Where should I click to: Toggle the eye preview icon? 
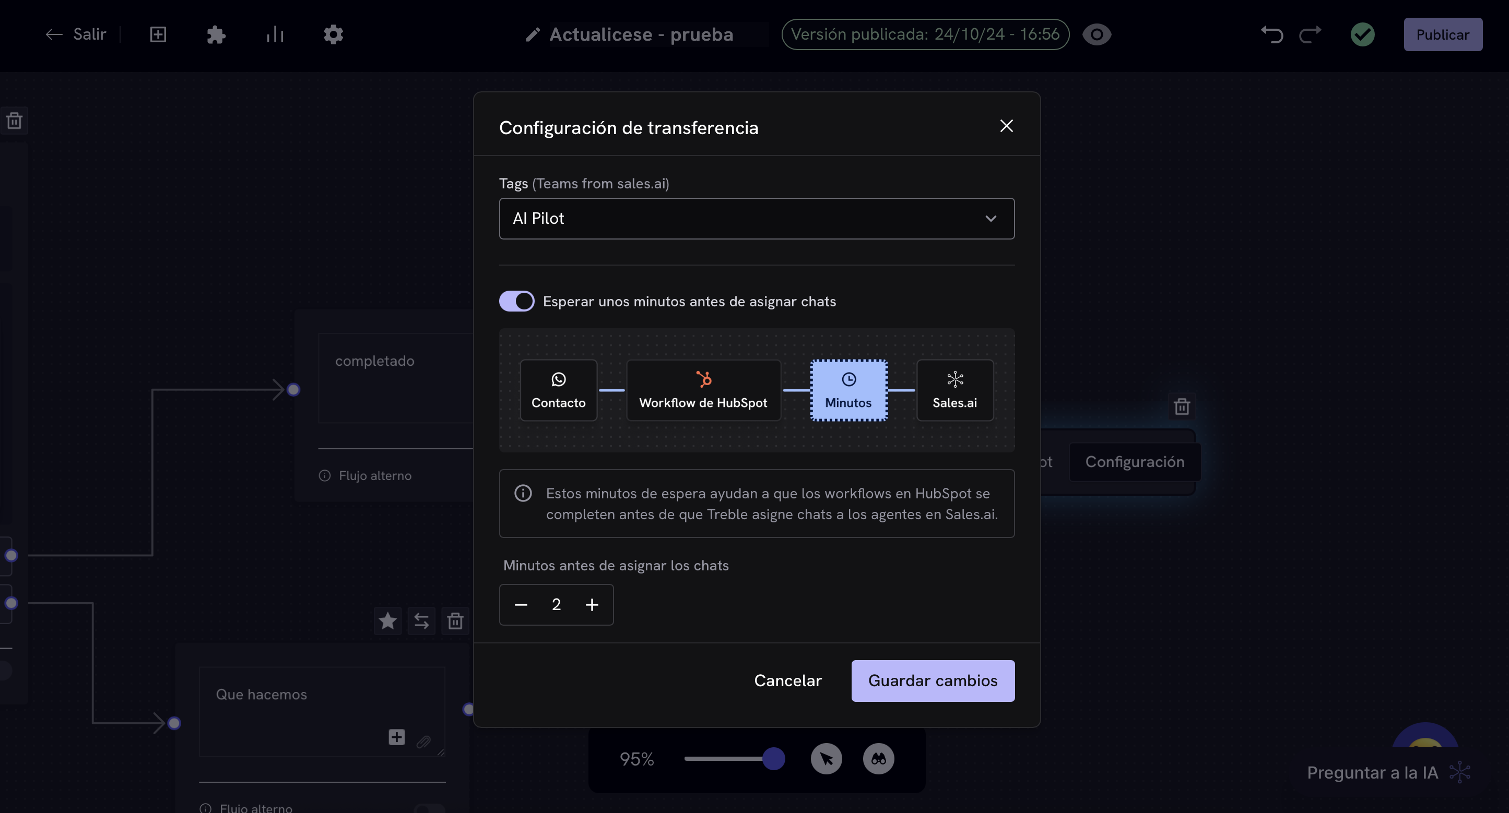(1097, 34)
